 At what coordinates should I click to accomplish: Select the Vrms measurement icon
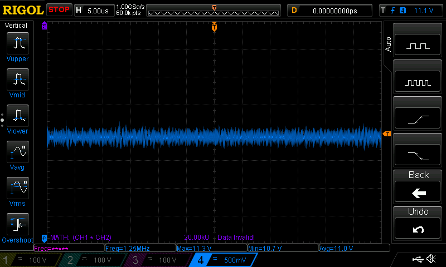point(18,188)
